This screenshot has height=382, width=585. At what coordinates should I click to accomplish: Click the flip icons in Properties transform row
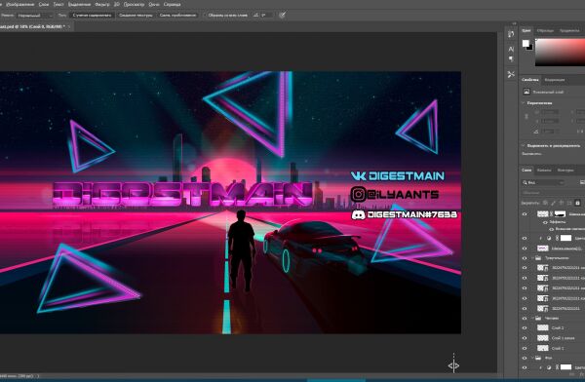click(x=580, y=132)
